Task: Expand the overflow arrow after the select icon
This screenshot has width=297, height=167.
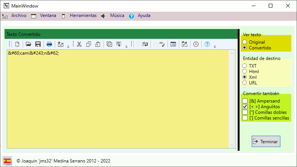Action: [126, 46]
